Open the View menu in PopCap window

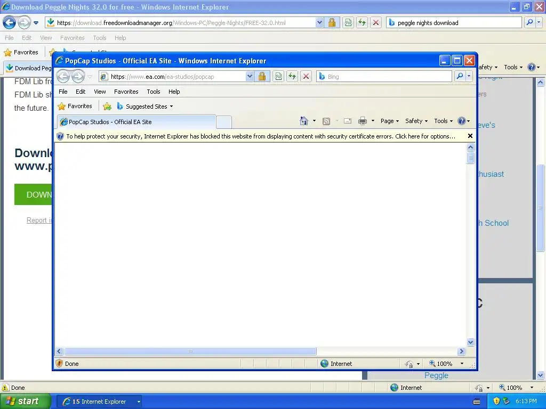(x=100, y=92)
